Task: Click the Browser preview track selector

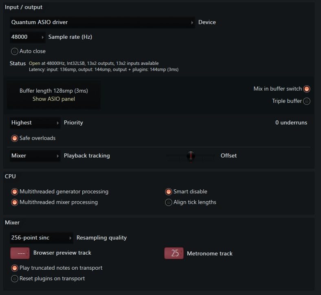Action: click(20, 253)
